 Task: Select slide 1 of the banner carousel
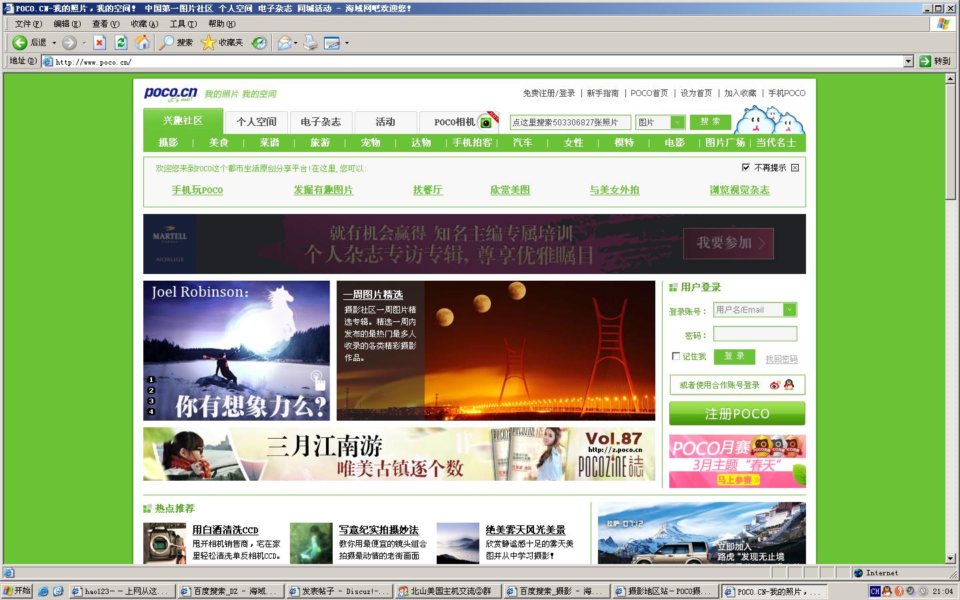tap(151, 379)
